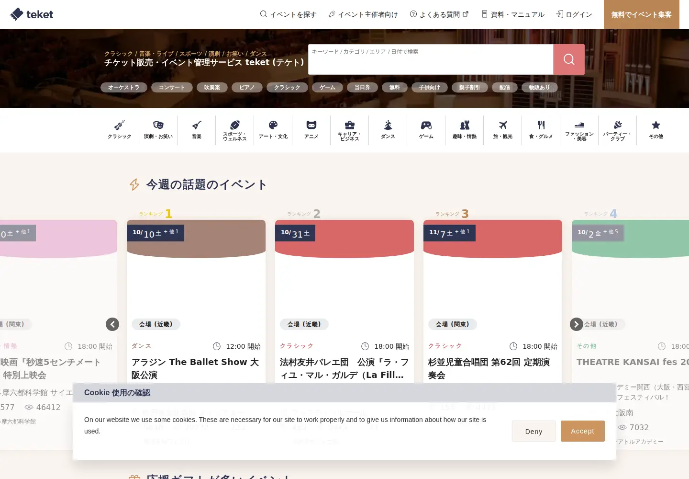
Task: Open パーティー・クラブ category icon
Action: (618, 130)
